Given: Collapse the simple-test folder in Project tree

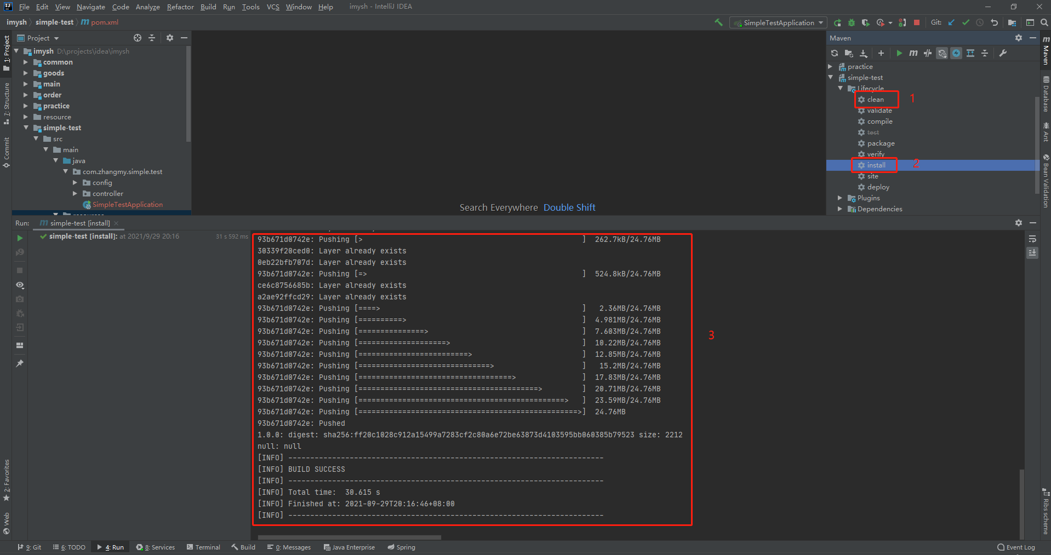Looking at the screenshot, I should click(25, 128).
